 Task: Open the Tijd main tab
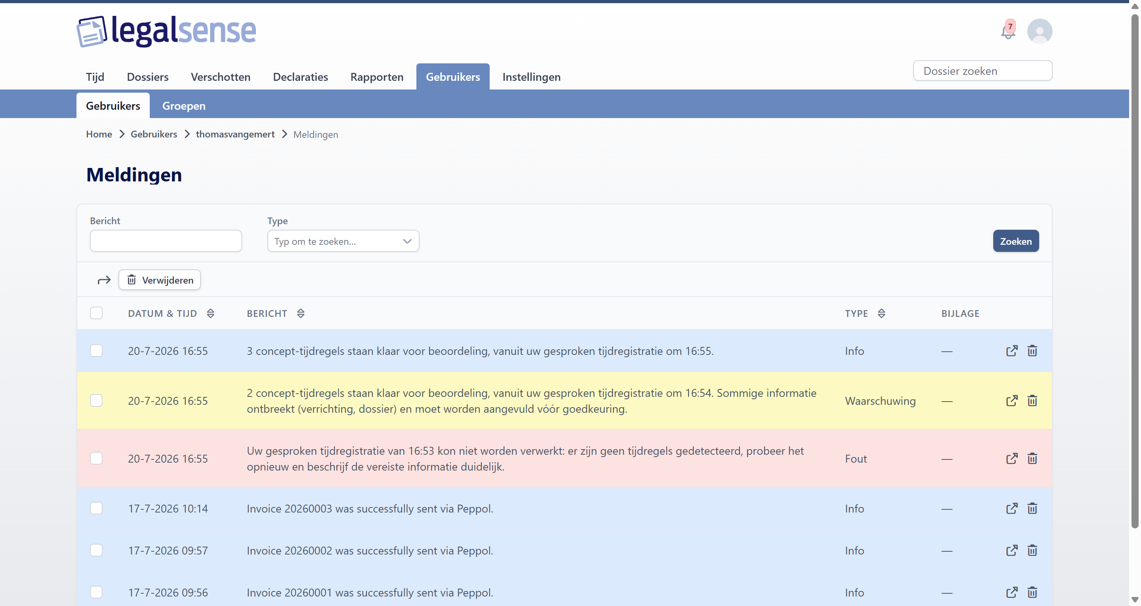click(x=95, y=77)
